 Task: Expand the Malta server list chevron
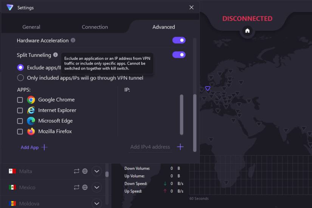coord(97,171)
